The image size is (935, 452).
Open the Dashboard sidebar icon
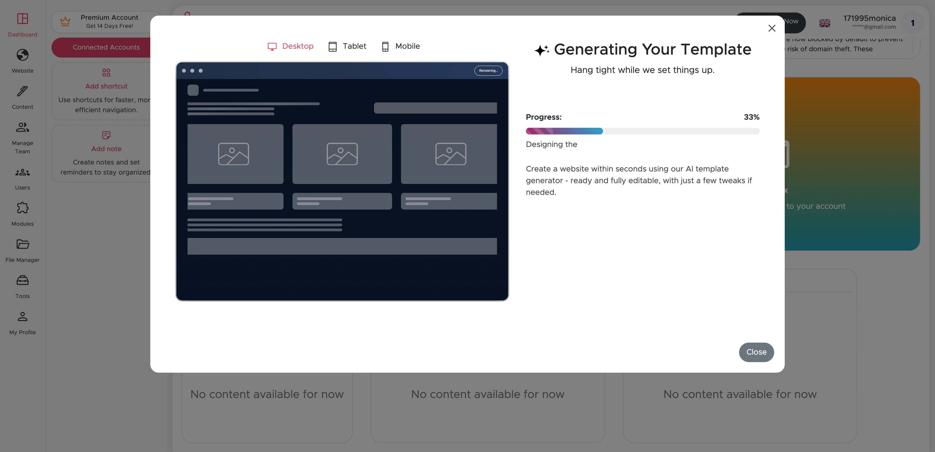(x=23, y=19)
